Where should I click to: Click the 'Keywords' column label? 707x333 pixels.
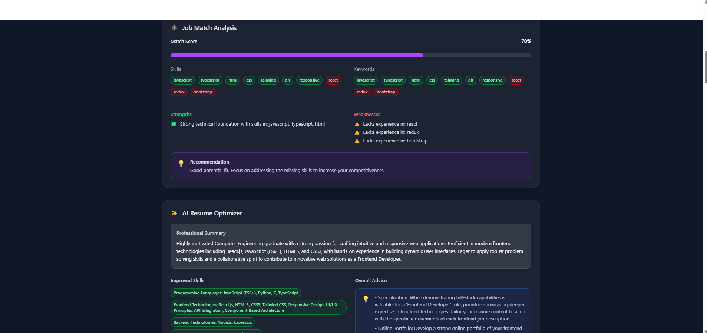pyautogui.click(x=364, y=69)
